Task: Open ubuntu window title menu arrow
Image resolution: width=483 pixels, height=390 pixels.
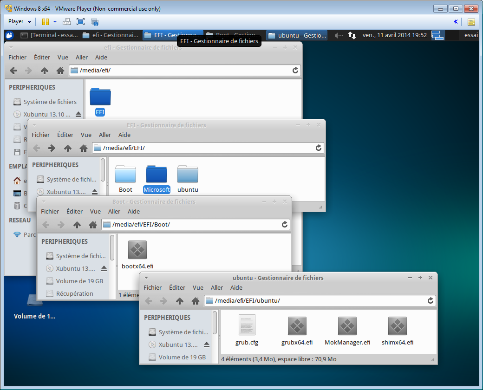Action: [146, 278]
